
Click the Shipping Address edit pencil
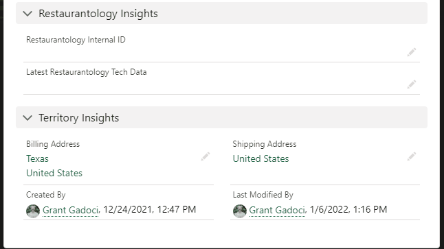(x=412, y=156)
